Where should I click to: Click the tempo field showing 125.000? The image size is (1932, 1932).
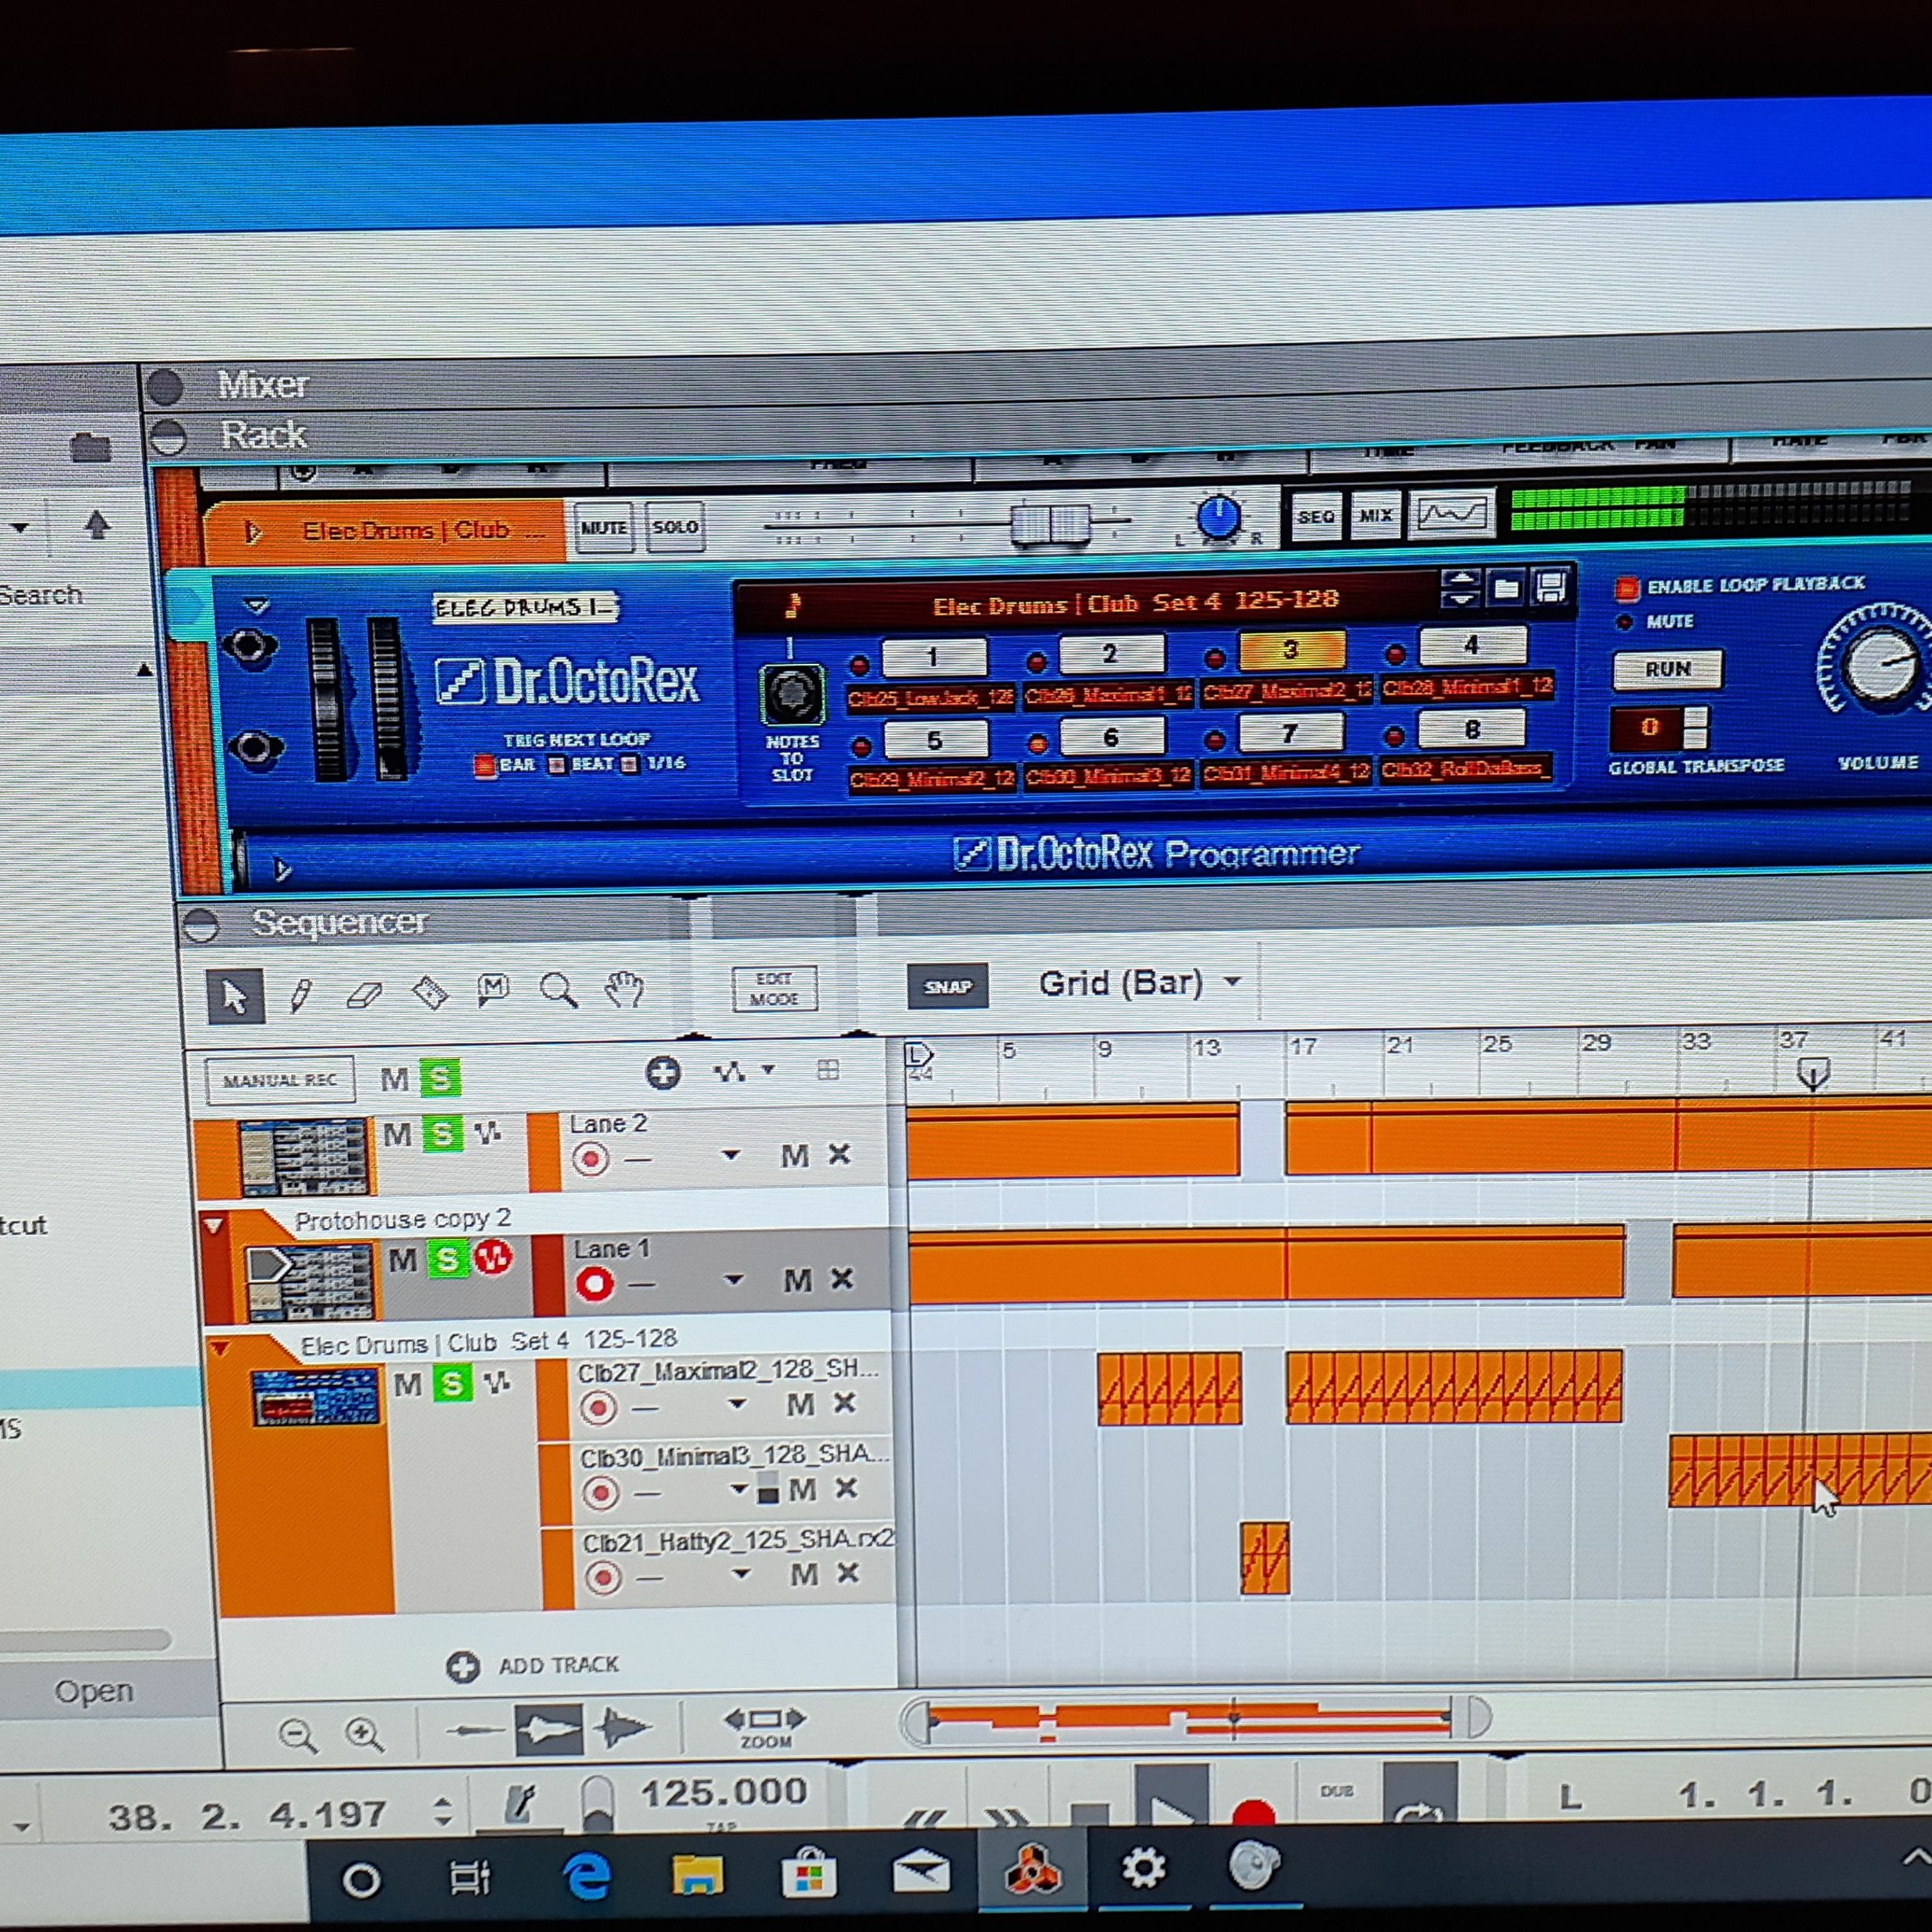click(723, 1792)
